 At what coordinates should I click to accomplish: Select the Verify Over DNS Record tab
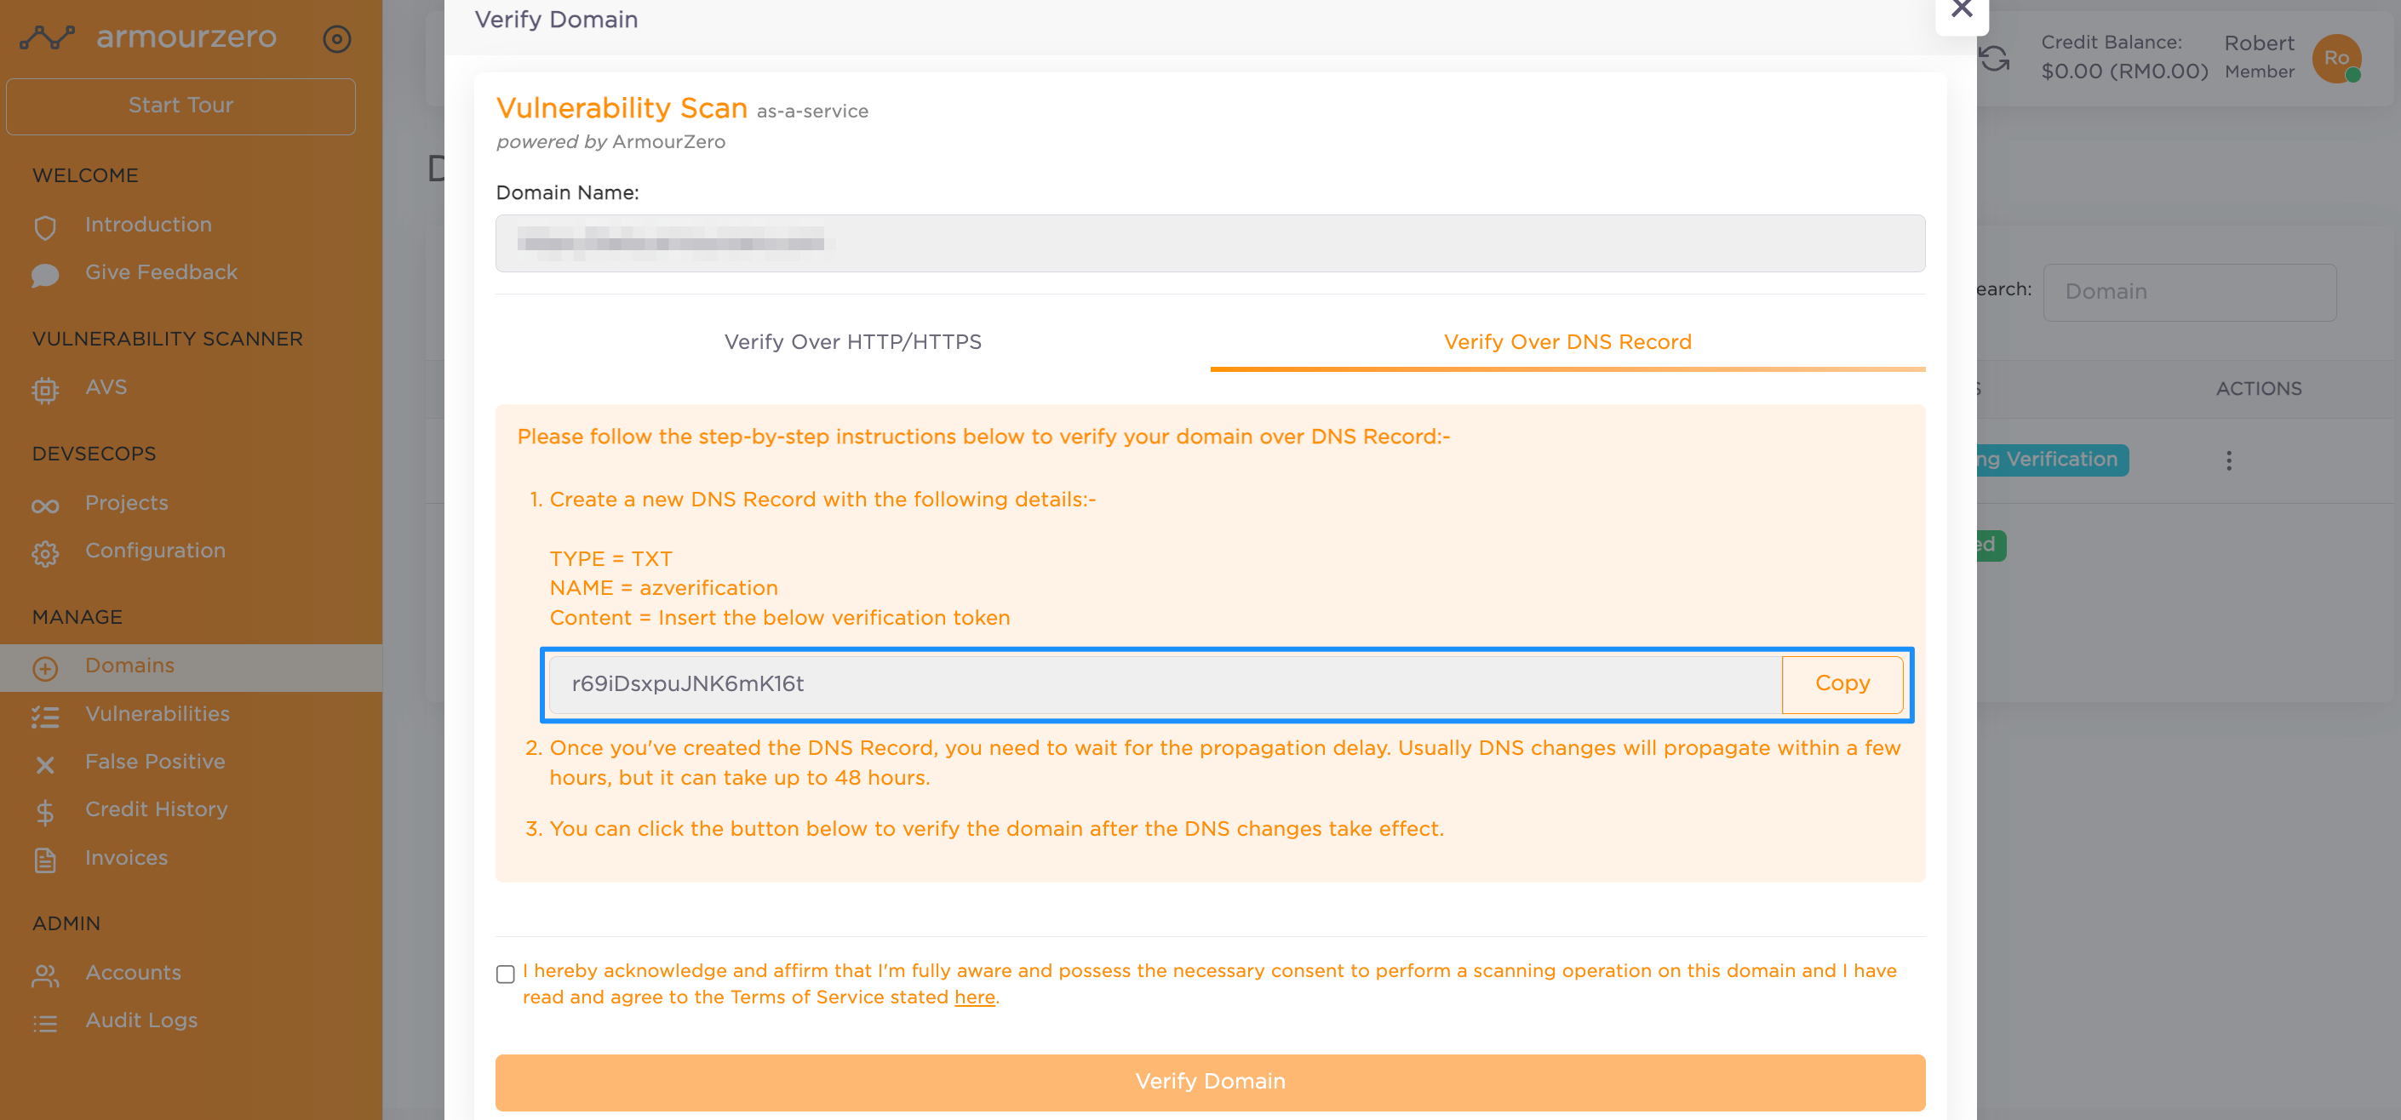pos(1567,342)
